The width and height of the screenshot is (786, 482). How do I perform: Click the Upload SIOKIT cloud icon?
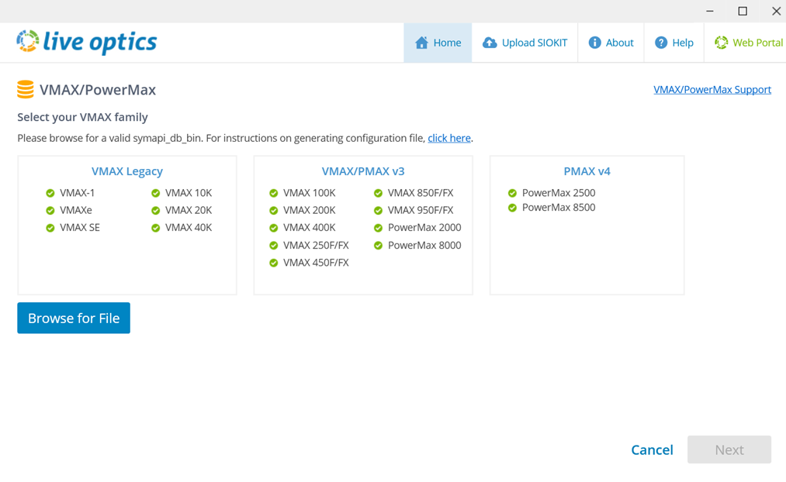[x=490, y=43]
